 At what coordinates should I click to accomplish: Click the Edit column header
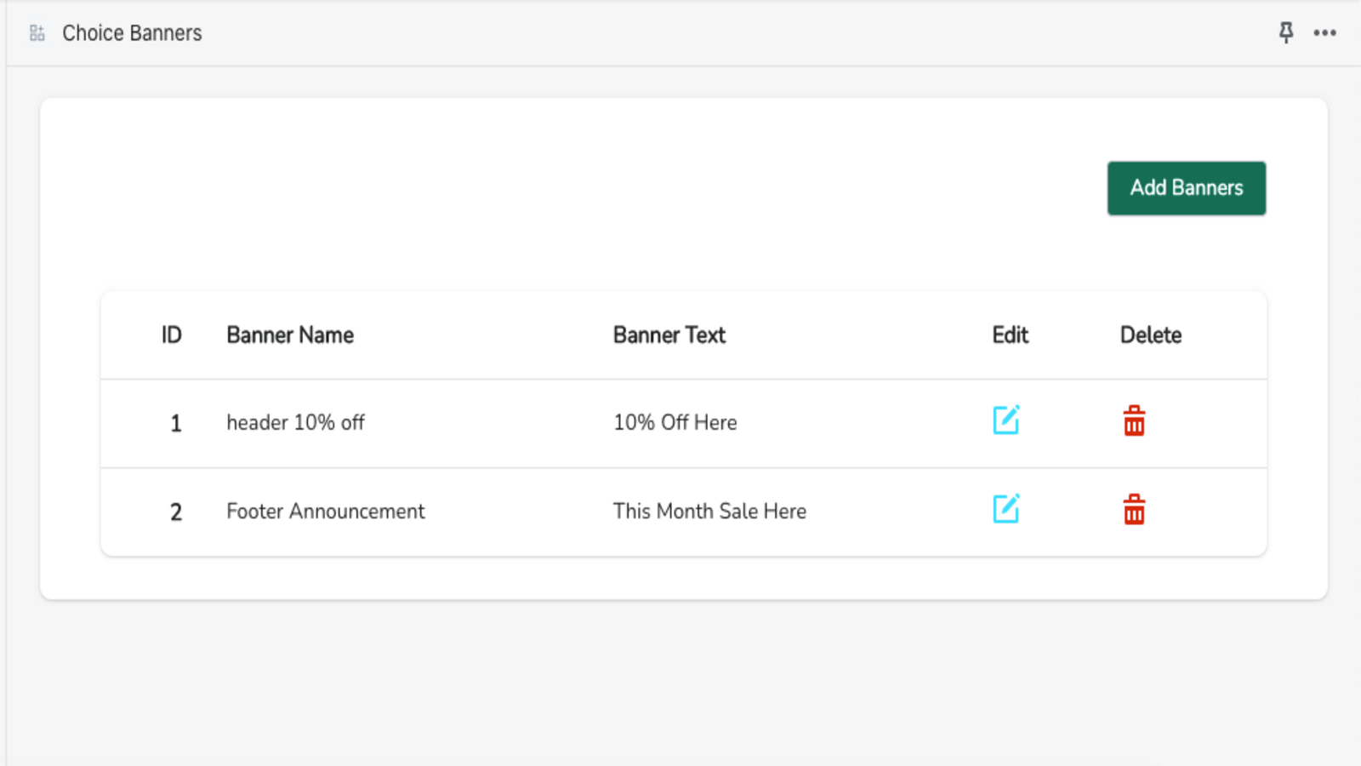pyautogui.click(x=1011, y=335)
